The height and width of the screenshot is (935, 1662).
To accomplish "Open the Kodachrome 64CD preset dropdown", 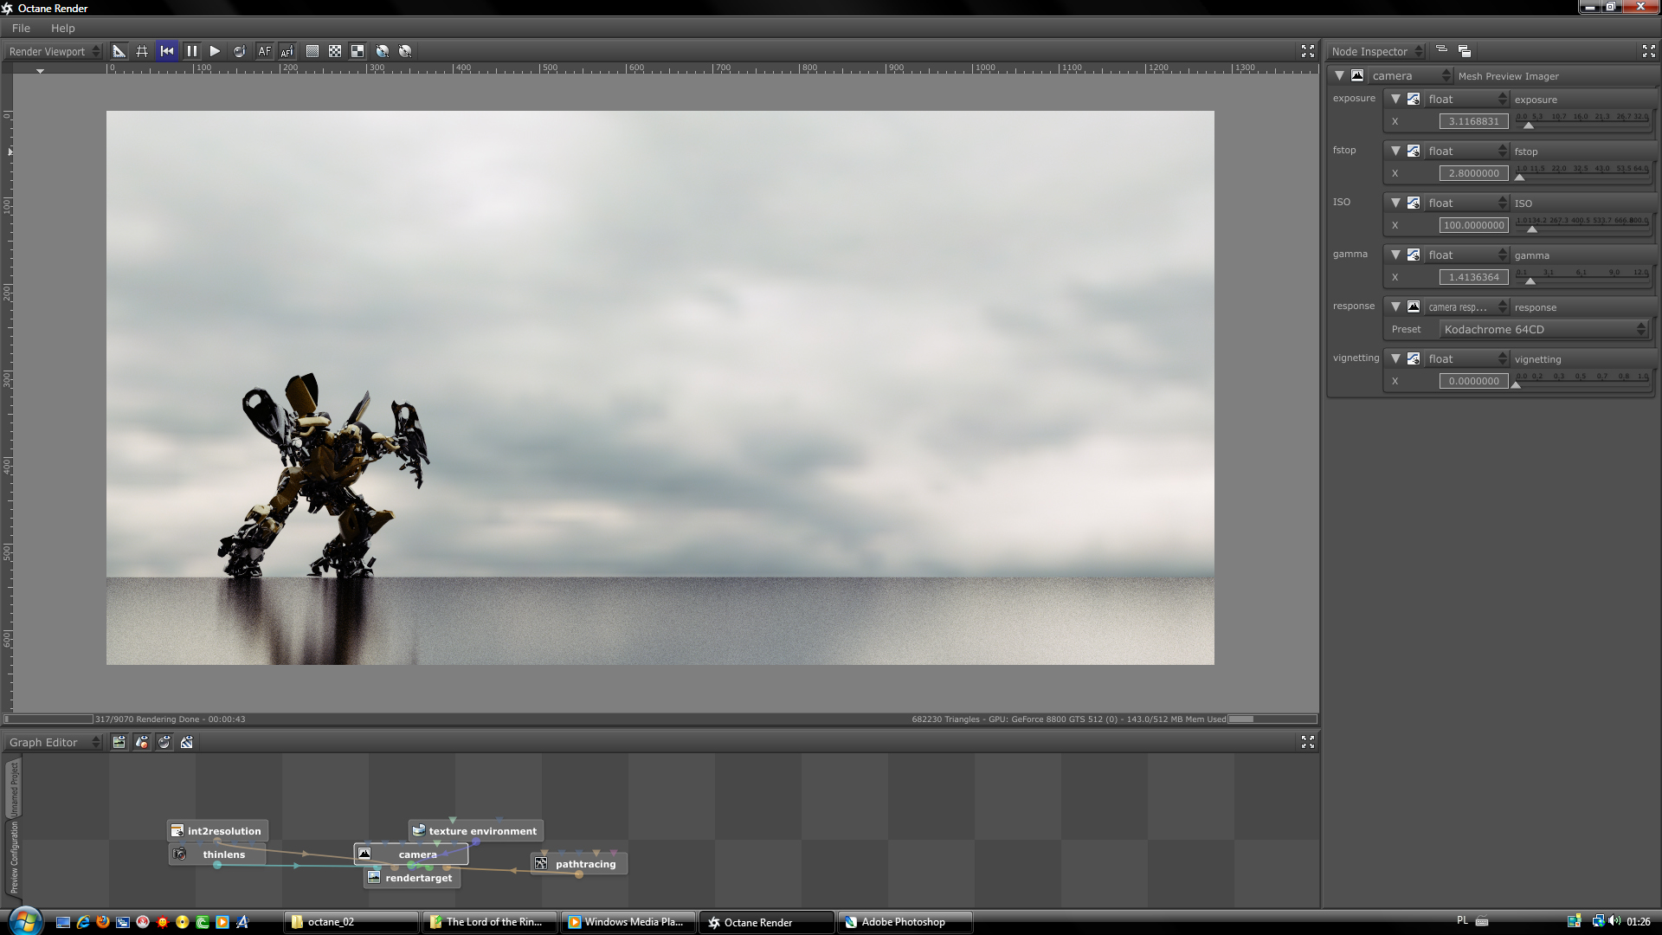I will (x=1543, y=329).
